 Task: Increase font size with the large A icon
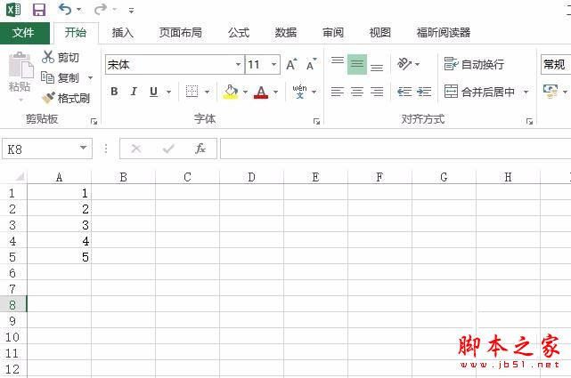click(x=291, y=64)
